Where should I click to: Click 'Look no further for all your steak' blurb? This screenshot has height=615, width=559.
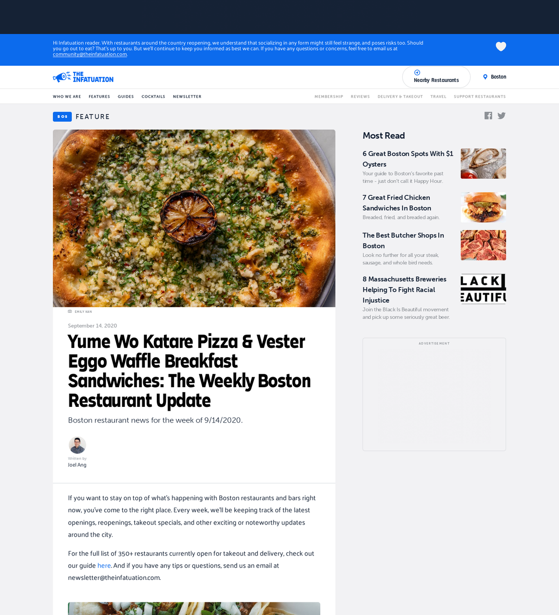click(401, 259)
